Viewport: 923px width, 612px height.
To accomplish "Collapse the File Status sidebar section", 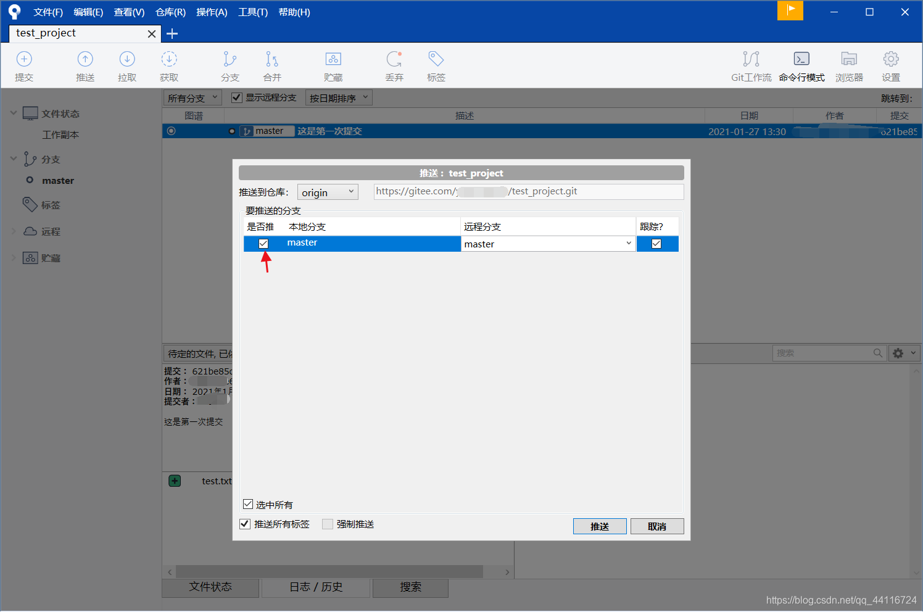I will 14,114.
